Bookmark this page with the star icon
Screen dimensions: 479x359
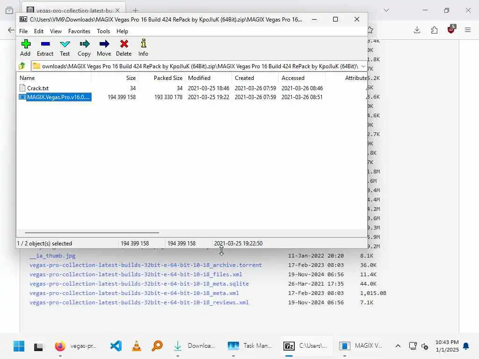[x=370, y=30]
